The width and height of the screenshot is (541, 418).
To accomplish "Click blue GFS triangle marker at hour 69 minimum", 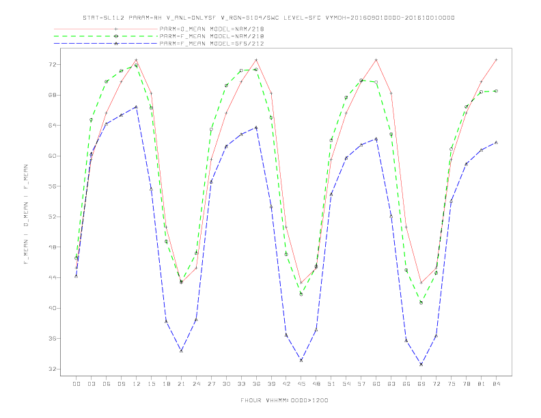I will (421, 364).
